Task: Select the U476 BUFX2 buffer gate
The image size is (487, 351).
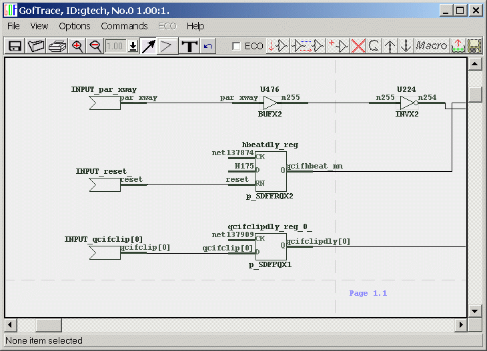Action: coord(270,103)
